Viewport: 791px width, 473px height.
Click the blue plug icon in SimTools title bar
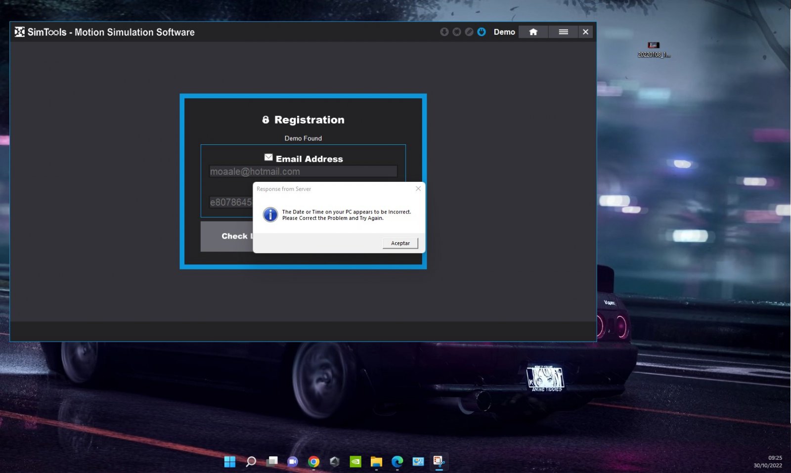[x=482, y=32]
